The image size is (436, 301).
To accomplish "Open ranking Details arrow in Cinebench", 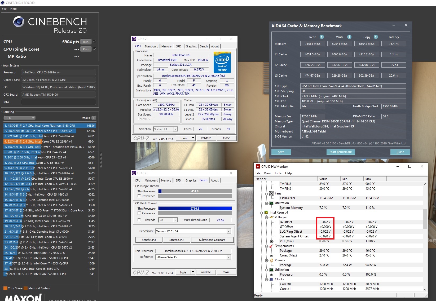I will pyautogui.click(x=94, y=118).
